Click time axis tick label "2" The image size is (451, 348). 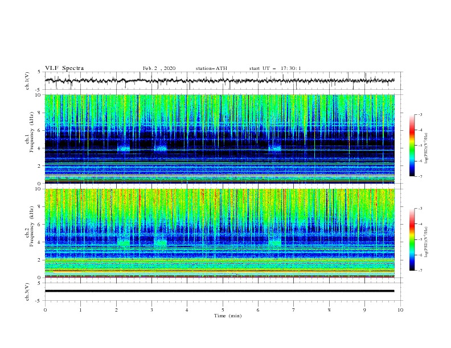point(116,310)
